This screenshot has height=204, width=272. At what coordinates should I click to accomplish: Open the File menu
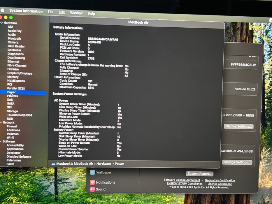(x=50, y=12)
